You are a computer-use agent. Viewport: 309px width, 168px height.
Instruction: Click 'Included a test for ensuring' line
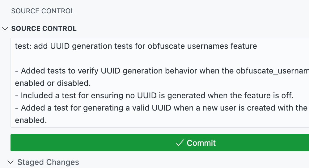pos(83,96)
